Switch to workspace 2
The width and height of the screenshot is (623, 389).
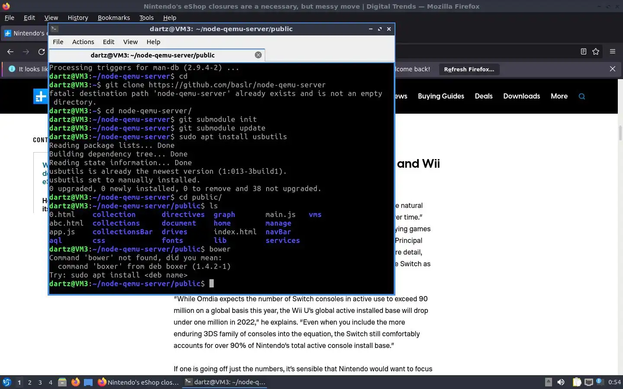(29, 382)
